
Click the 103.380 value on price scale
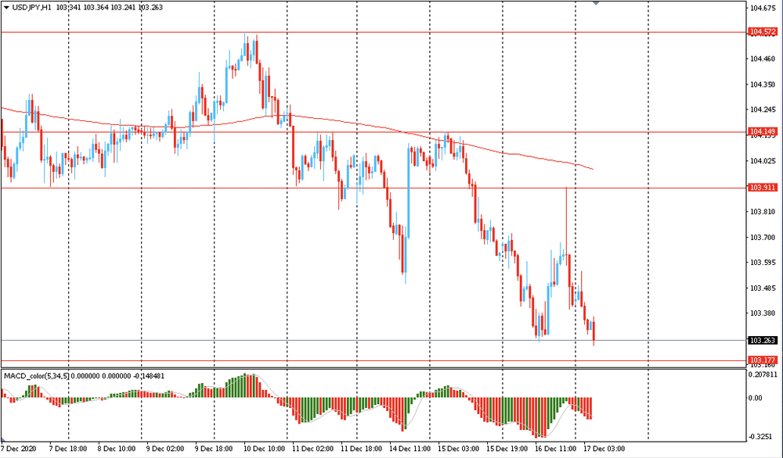[763, 313]
